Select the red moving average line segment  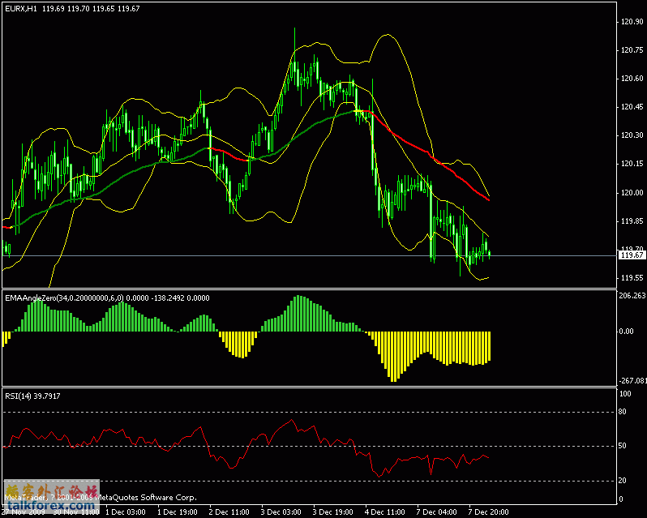pos(422,148)
